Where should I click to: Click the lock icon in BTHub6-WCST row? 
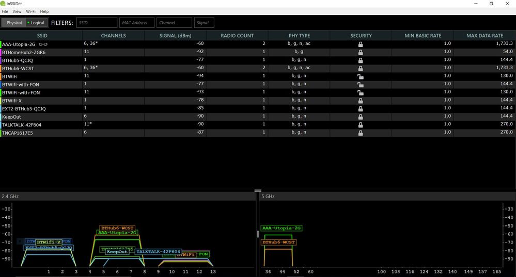pyautogui.click(x=361, y=68)
